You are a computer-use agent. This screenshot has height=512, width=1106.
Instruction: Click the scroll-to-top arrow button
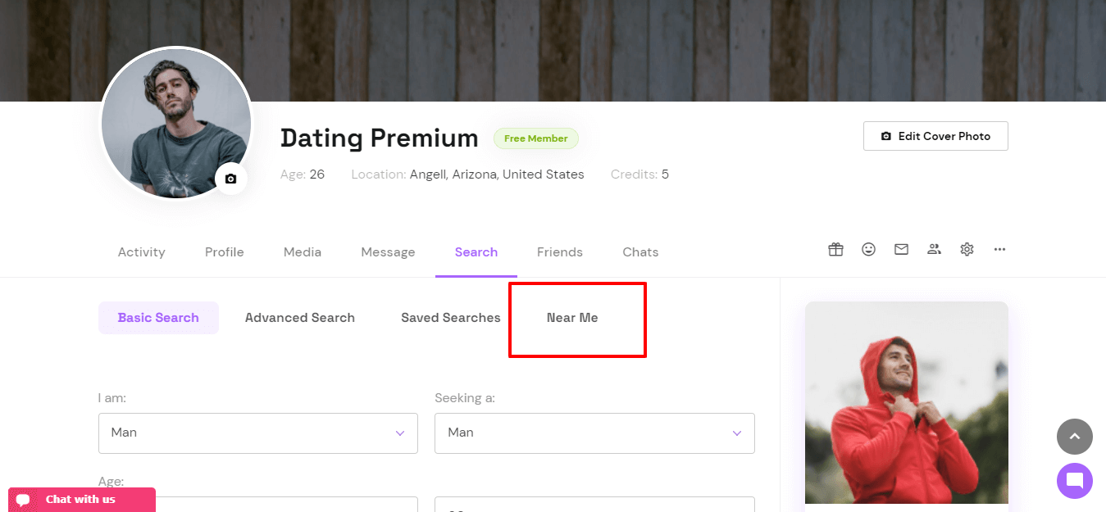click(1075, 437)
